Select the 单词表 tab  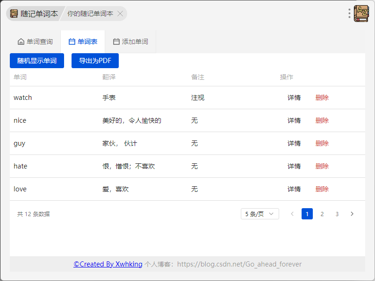pos(83,42)
